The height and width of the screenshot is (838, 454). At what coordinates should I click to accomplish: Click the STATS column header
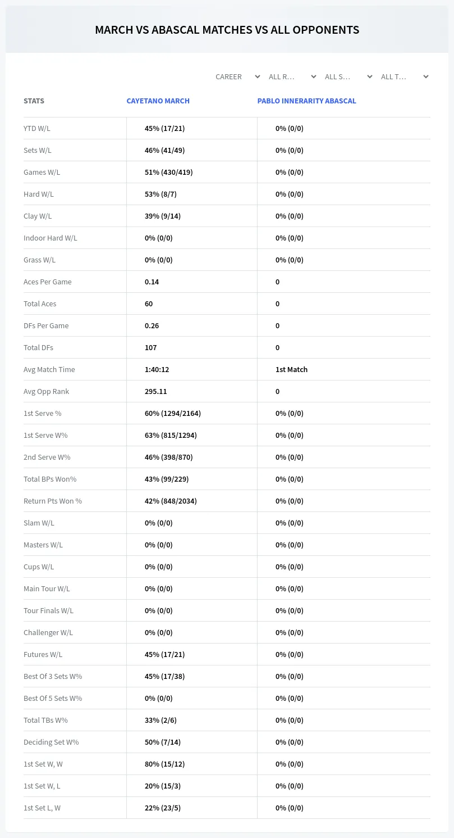coord(34,101)
